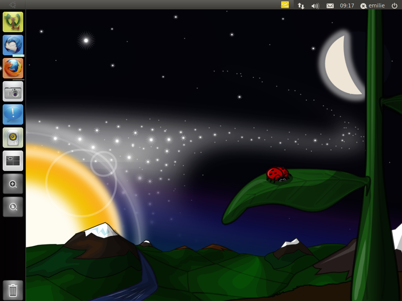Launch Firefox web browser
Screen dimensions: 402x301
[x=13, y=68]
